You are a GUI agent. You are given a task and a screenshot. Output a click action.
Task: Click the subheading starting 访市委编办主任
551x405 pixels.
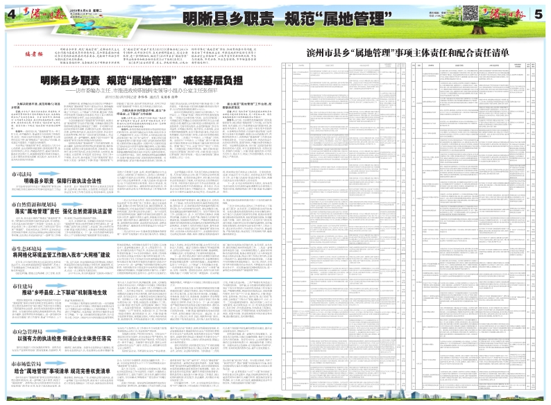pos(142,91)
